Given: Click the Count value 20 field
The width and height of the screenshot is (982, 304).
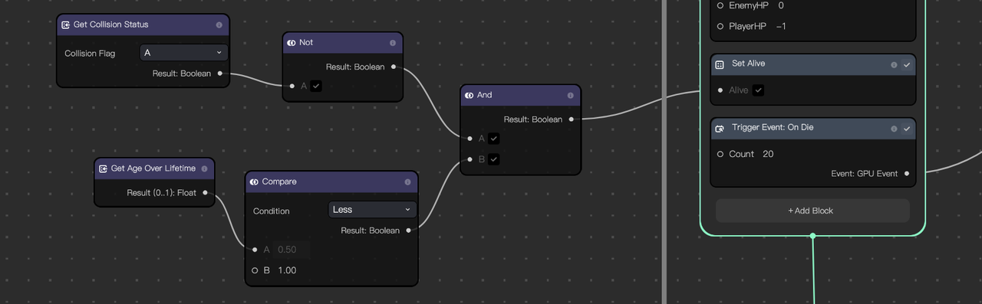Looking at the screenshot, I should pyautogui.click(x=768, y=154).
